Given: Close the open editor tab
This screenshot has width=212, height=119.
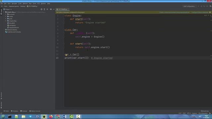Looking at the screenshot, I should pyautogui.click(x=68, y=9).
